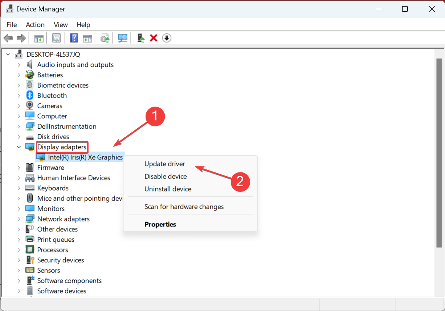Image resolution: width=445 pixels, height=311 pixels.
Task: Select the Display adapters label
Action: click(x=62, y=147)
